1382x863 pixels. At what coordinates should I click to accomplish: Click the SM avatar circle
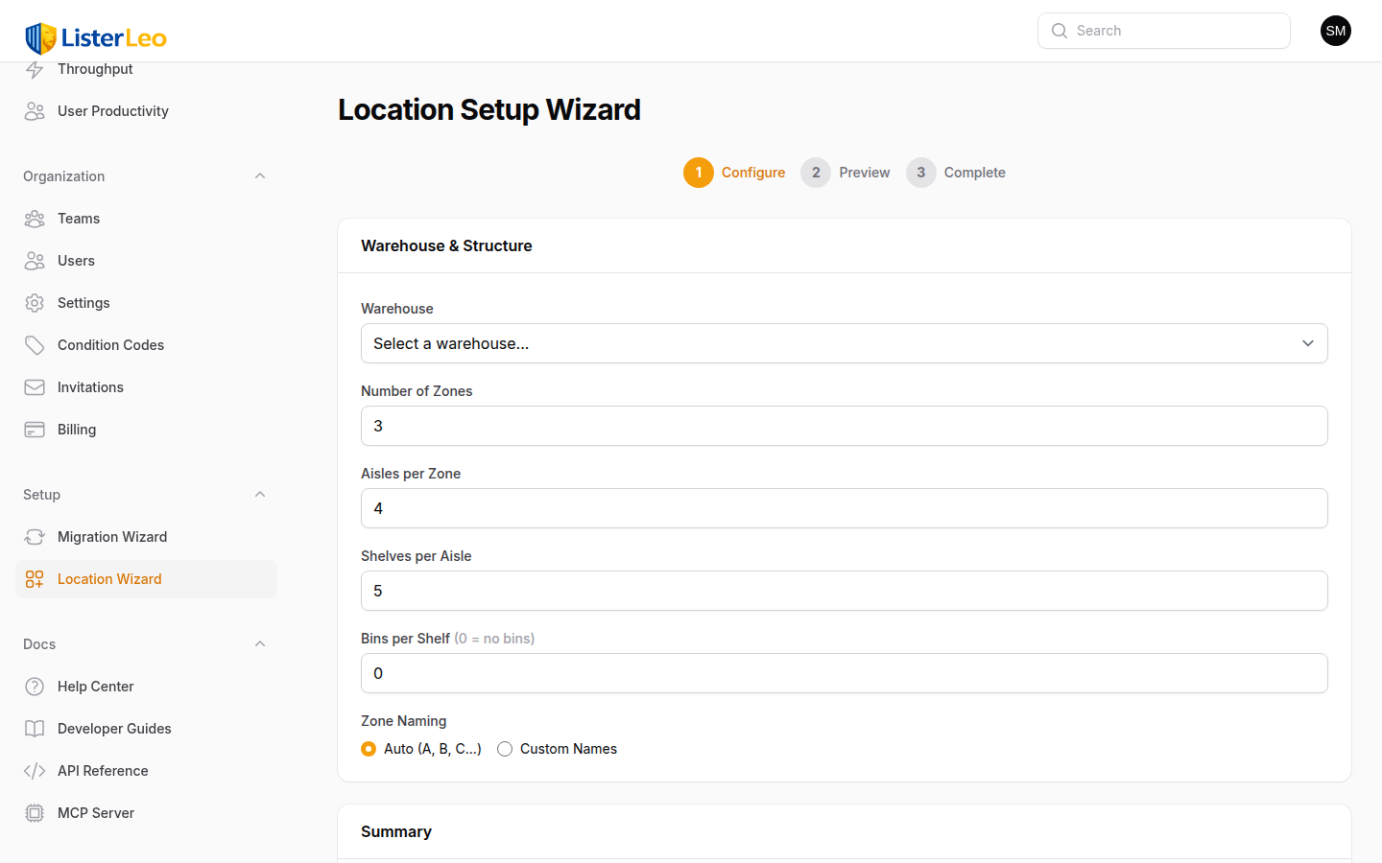tap(1335, 31)
